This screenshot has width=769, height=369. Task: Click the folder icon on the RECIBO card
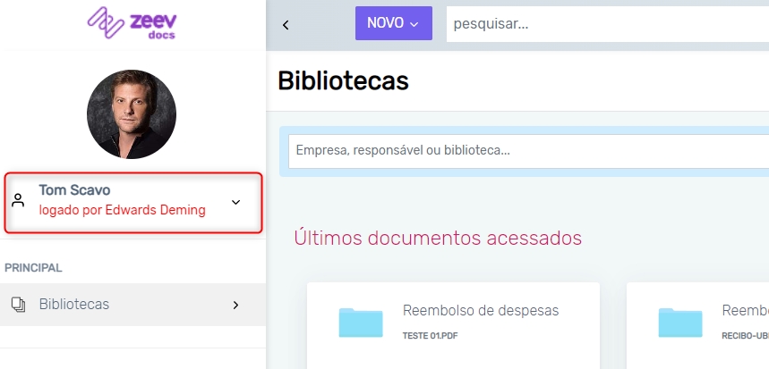click(680, 322)
